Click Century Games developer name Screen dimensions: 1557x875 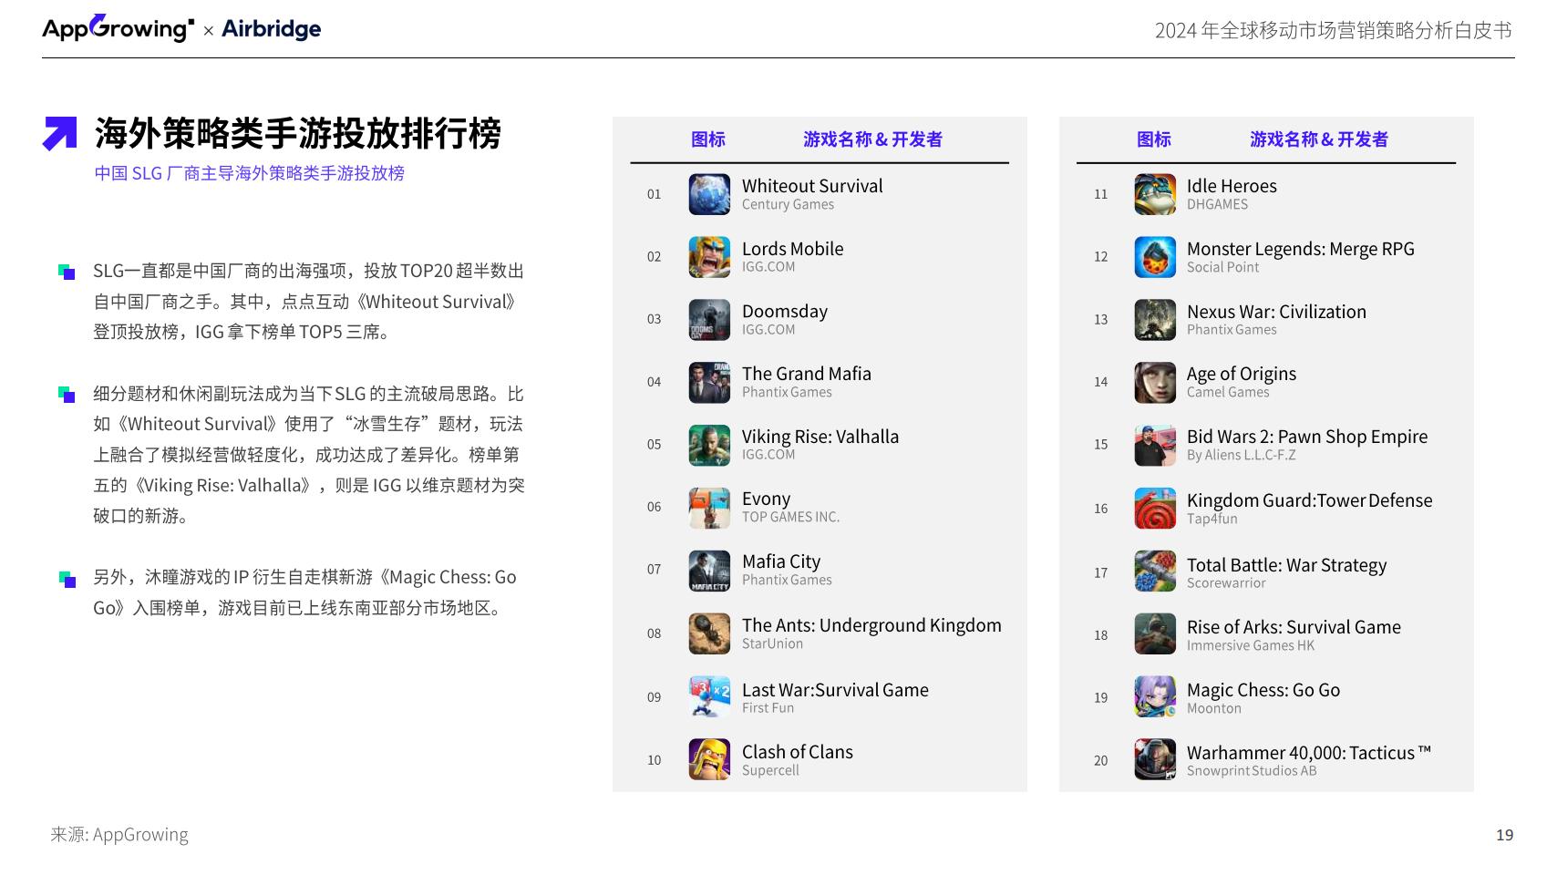point(788,204)
